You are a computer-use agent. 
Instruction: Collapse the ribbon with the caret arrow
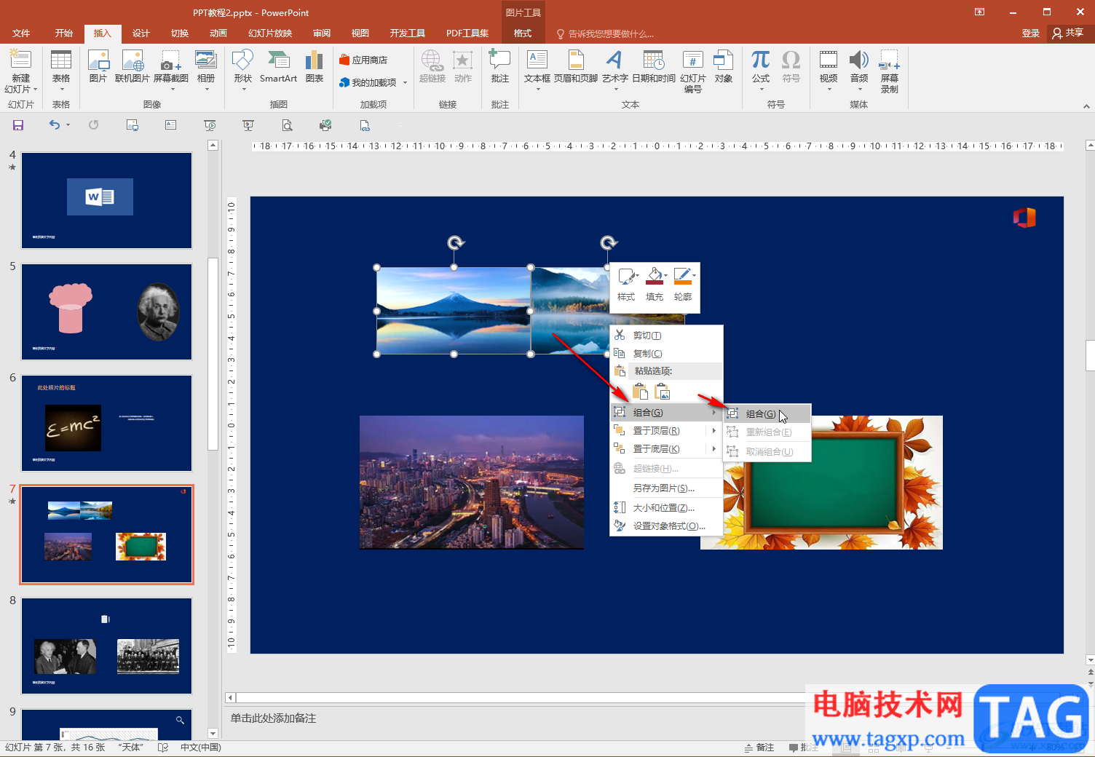(1086, 106)
